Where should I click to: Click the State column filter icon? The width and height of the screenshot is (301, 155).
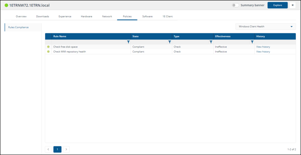[x=170, y=42]
